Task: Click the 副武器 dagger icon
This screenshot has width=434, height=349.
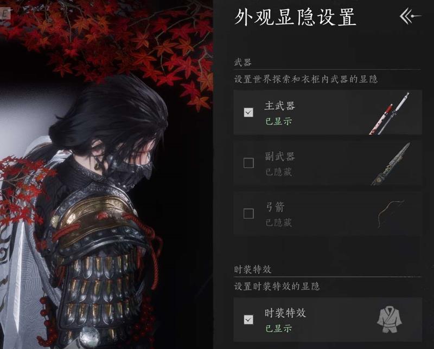Action: [391, 164]
